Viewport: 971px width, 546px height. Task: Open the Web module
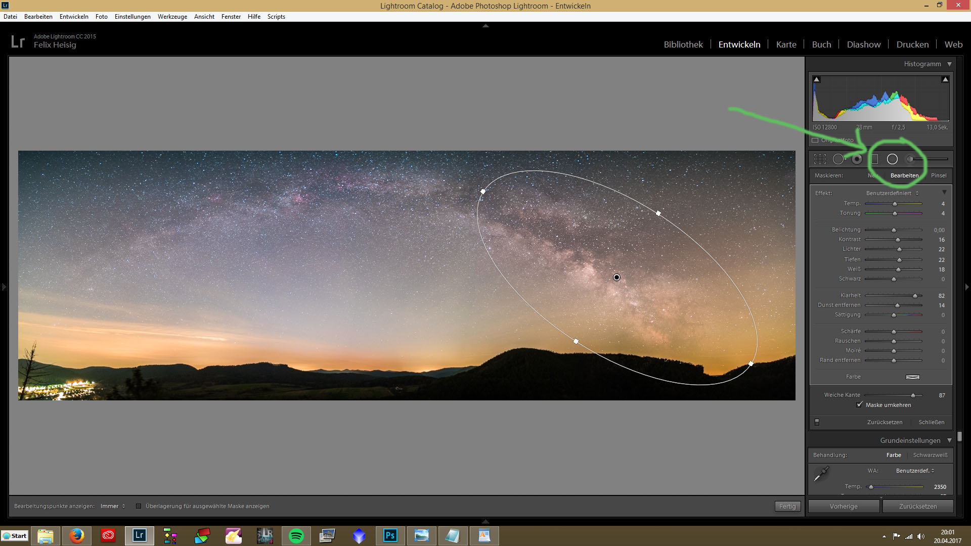(x=953, y=44)
